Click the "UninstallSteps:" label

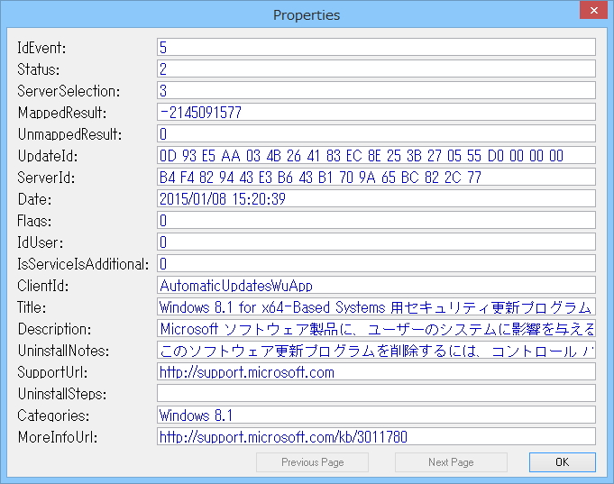click(x=62, y=395)
